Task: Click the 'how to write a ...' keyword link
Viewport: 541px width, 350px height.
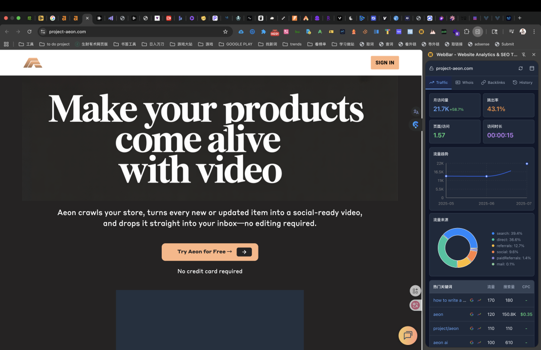Action: point(449,300)
